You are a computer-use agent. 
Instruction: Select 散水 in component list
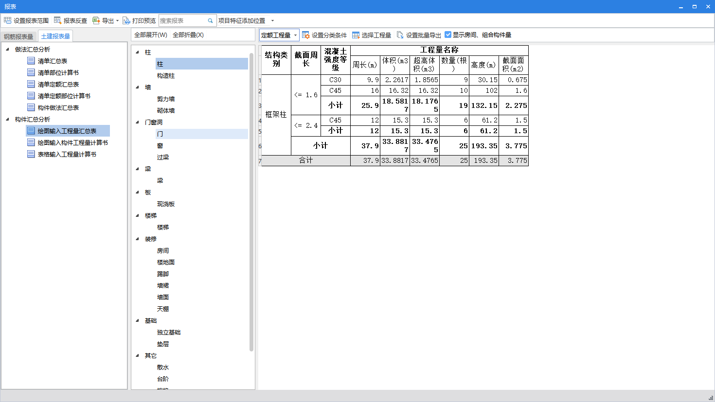163,367
